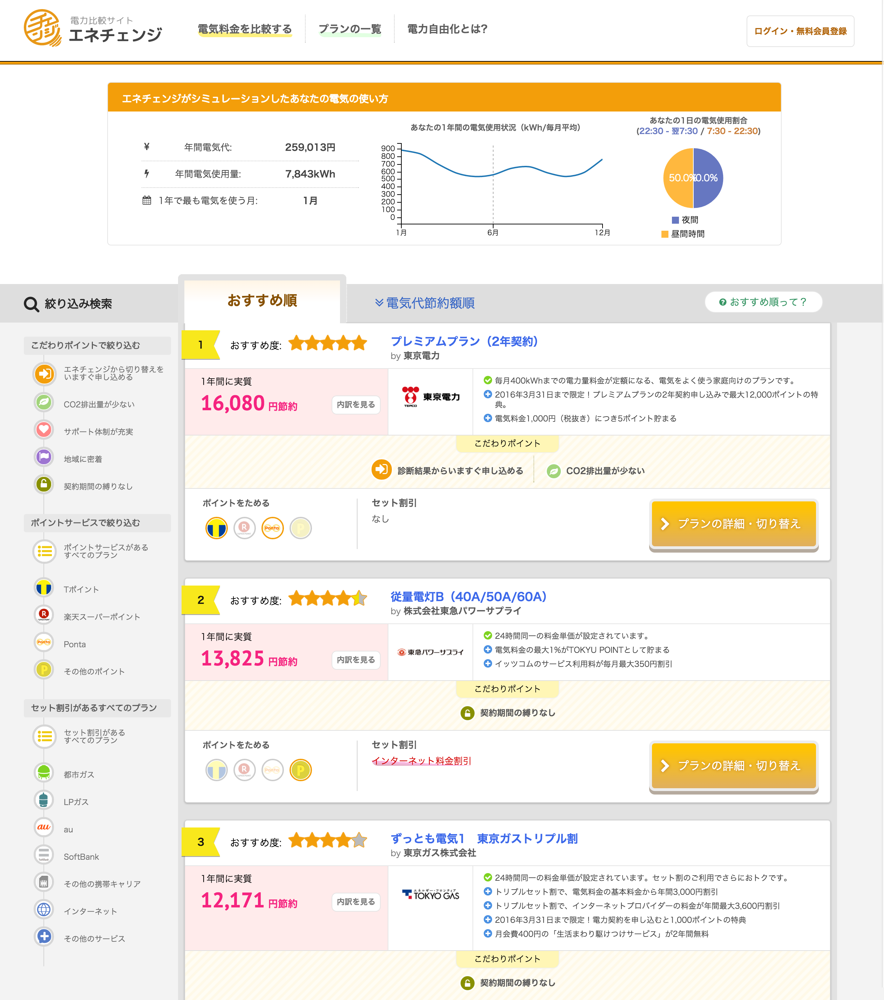The height and width of the screenshot is (1000, 884).
Task: Filter by au carrier icon
Action: (x=44, y=827)
